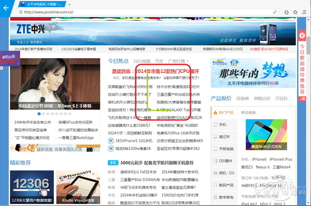
Task: Open the iPhone6 Plus product link
Action: (x=281, y=159)
